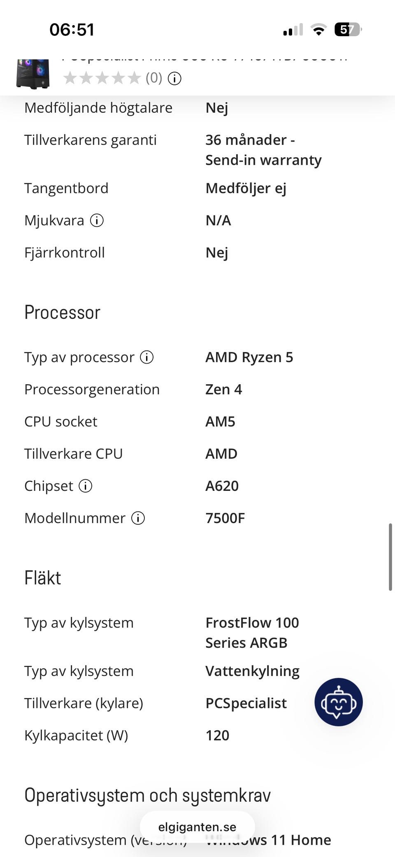Show Chipset info tooltip icon
Screen dimensions: 395x857
86,486
